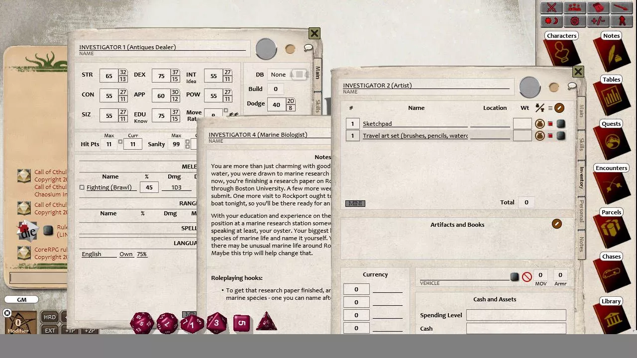Switch Investigator 2 to Personal tab
The height and width of the screenshot is (358, 637).
pos(581,211)
